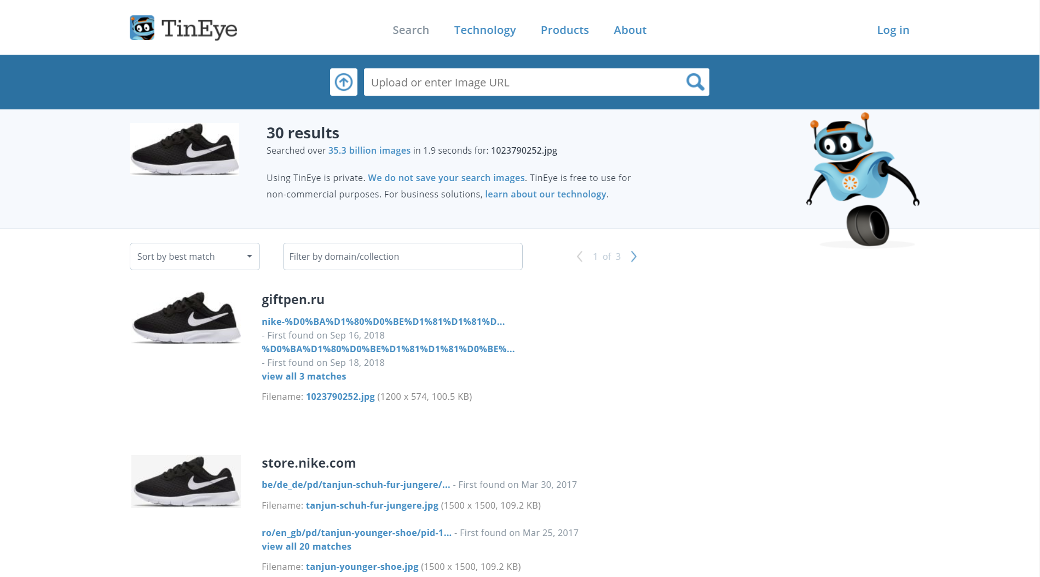This screenshot has height=577, width=1040.
Task: Click the TinEye robot logo icon
Action: [142, 28]
